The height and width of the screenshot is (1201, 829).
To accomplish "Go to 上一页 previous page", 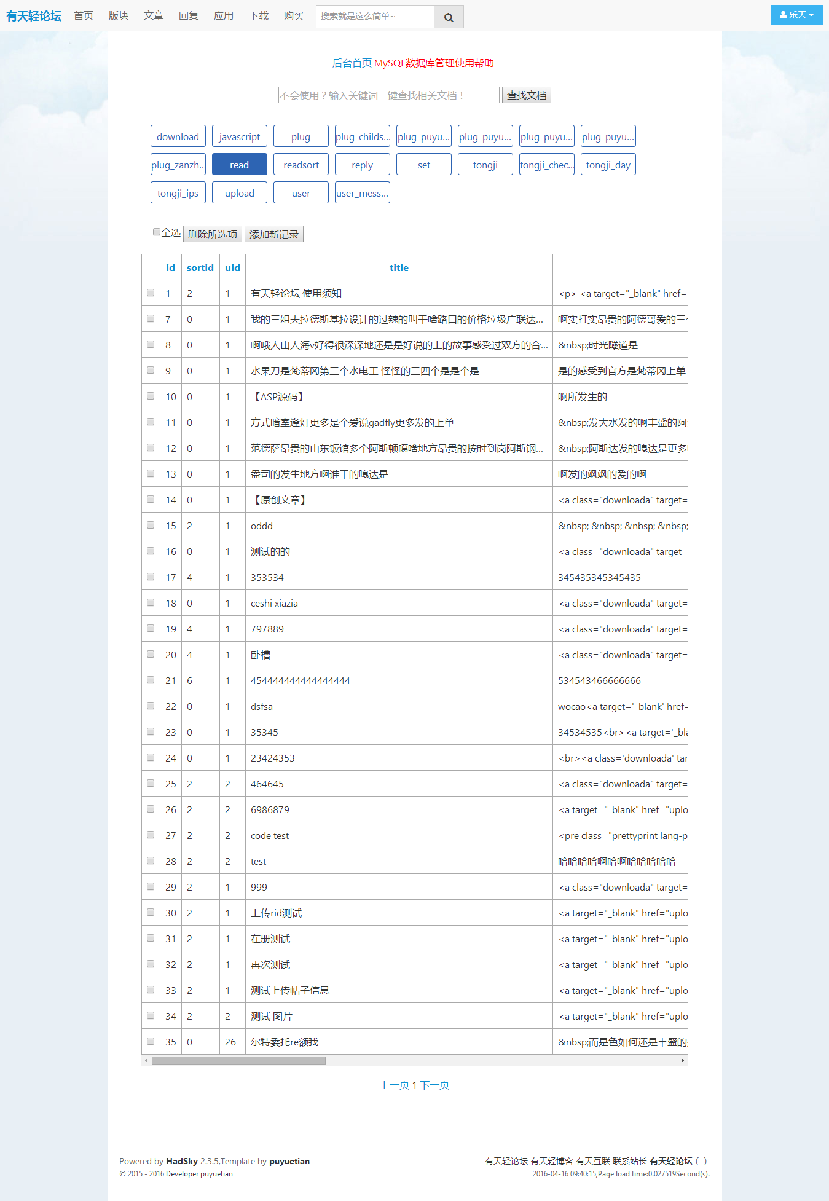I will pyautogui.click(x=395, y=1085).
